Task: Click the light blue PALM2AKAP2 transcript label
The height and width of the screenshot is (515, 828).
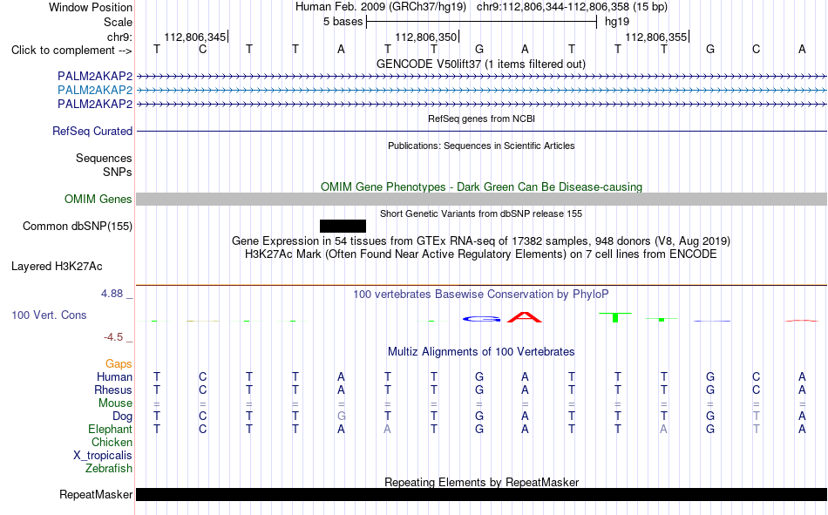Action: tap(95, 90)
